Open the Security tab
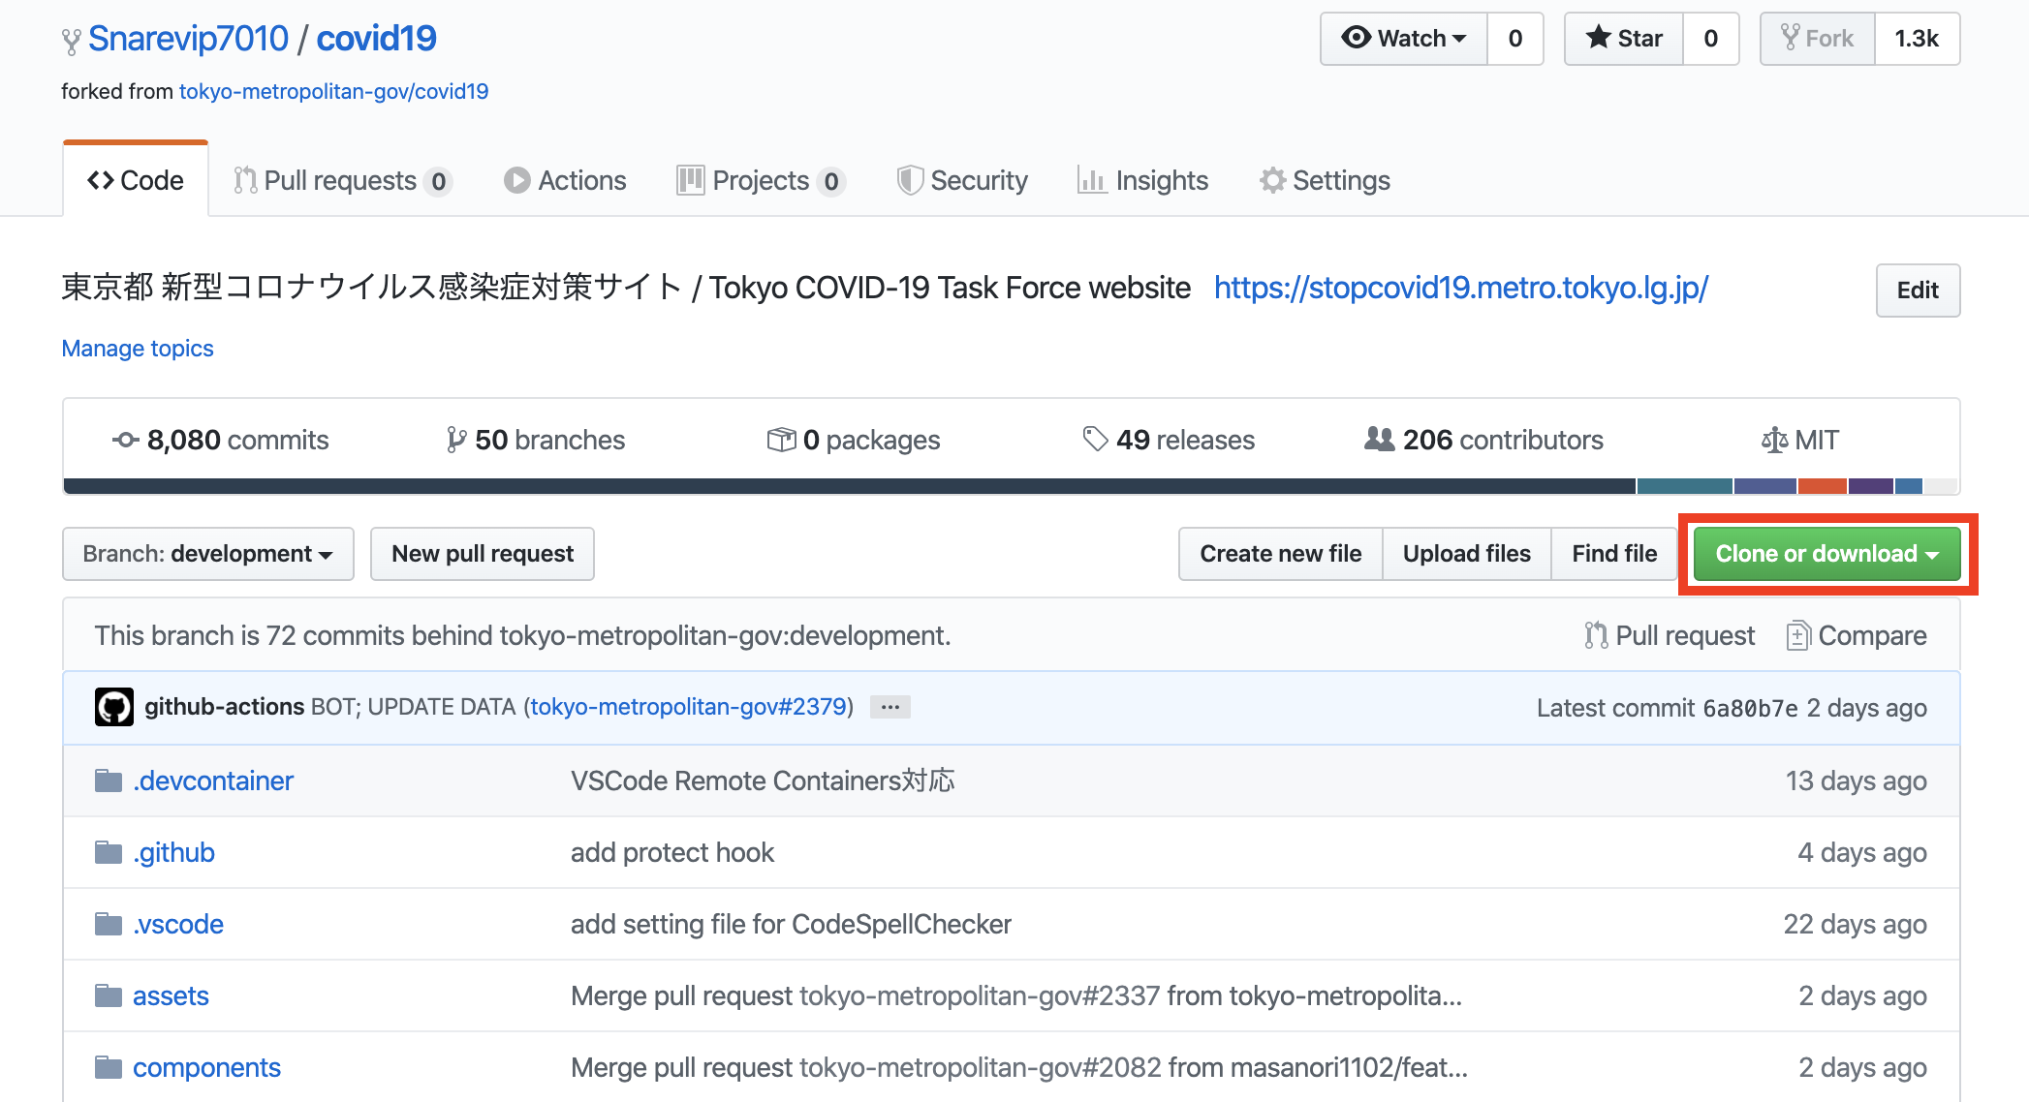This screenshot has width=2029, height=1102. coord(962,180)
